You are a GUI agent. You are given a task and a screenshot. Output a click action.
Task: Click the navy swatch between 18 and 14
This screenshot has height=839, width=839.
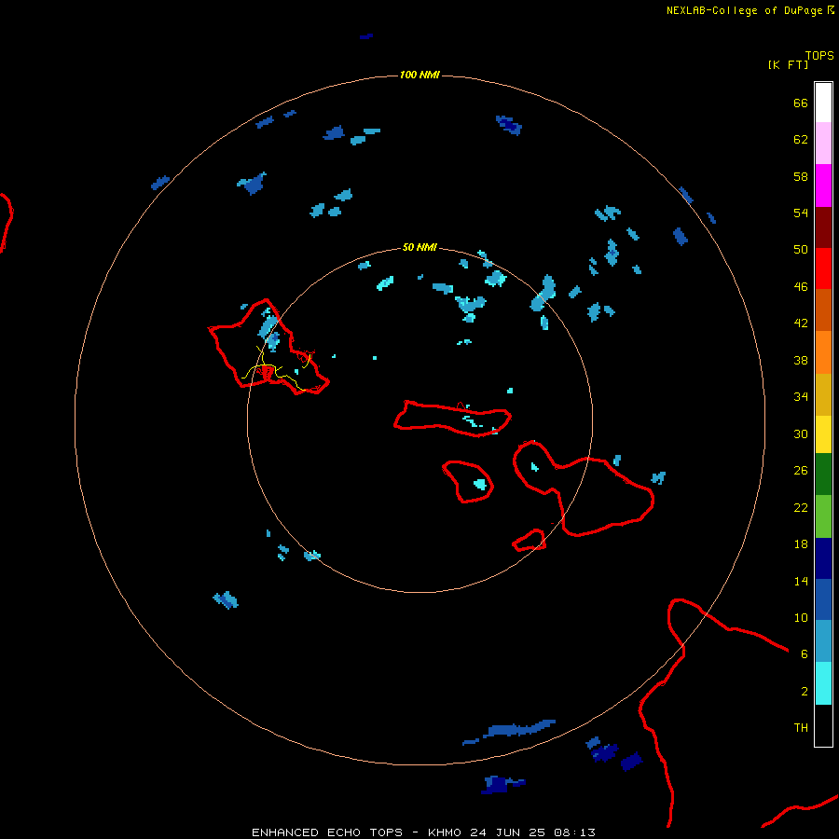pyautogui.click(x=823, y=558)
